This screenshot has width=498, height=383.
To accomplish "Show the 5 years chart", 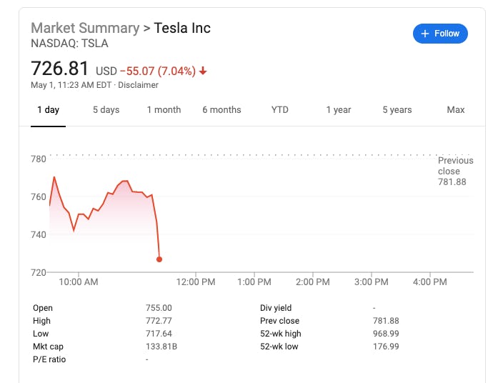I will pos(397,110).
